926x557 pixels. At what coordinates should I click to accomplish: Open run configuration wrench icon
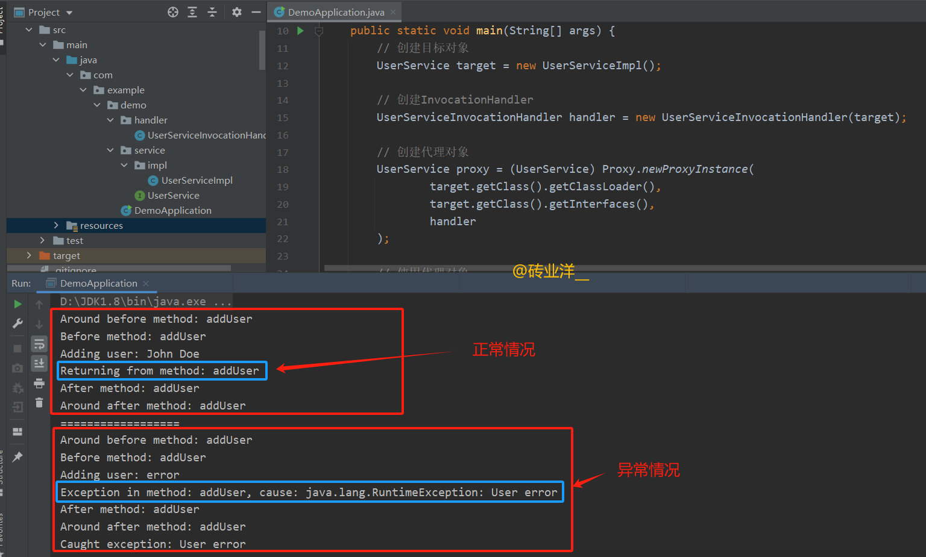pos(17,323)
